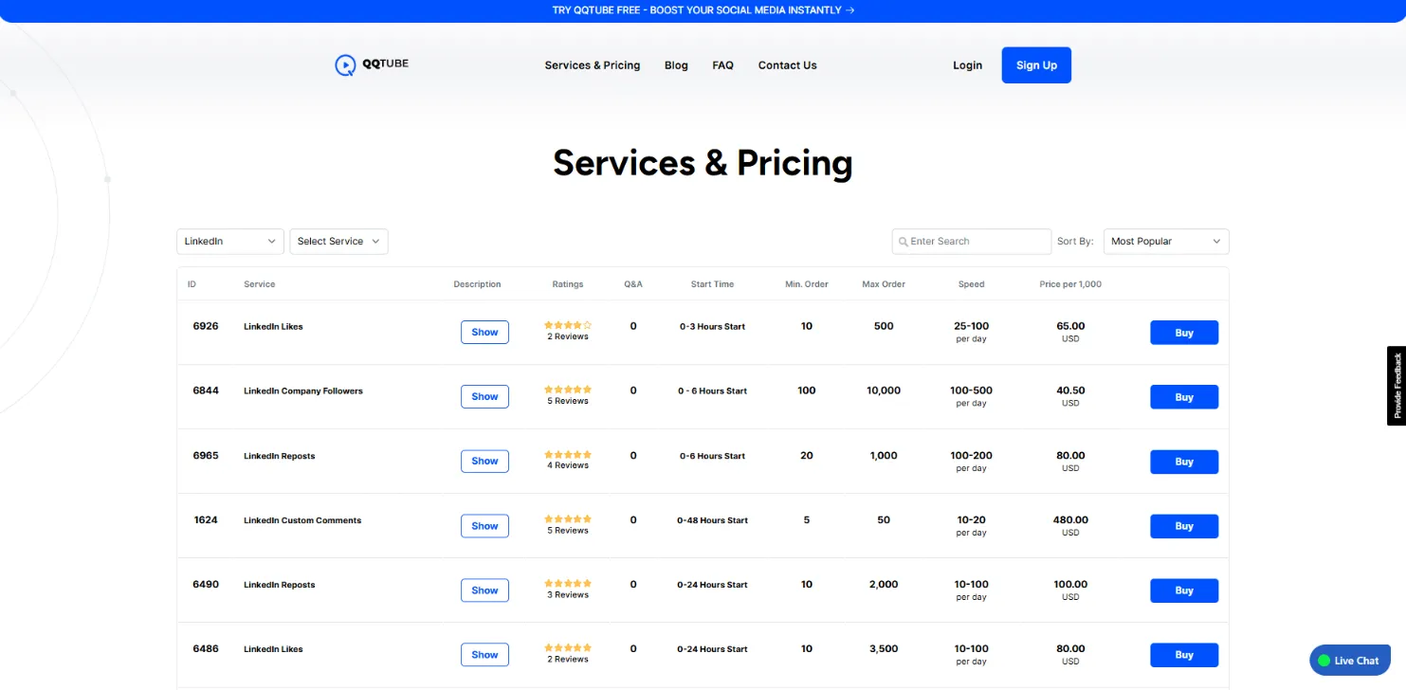Click the search magnifier icon

coord(903,242)
